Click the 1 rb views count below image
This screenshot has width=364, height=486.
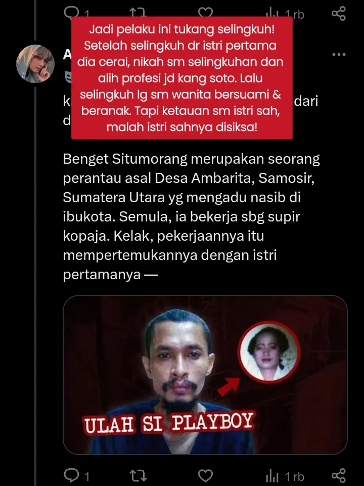coord(294,476)
